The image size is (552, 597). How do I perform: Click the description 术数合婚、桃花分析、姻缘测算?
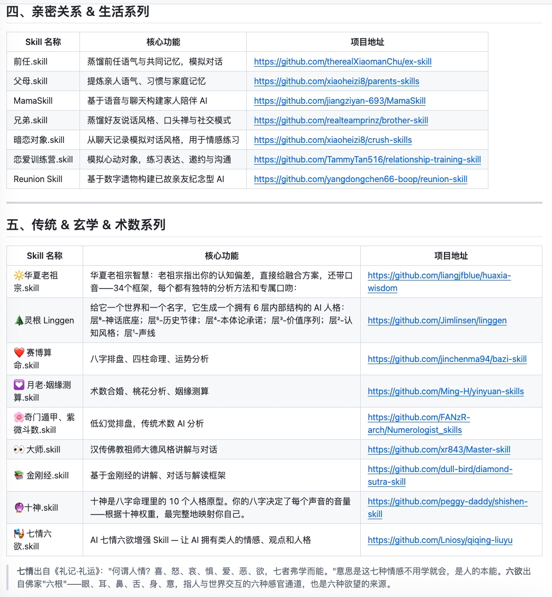149,392
